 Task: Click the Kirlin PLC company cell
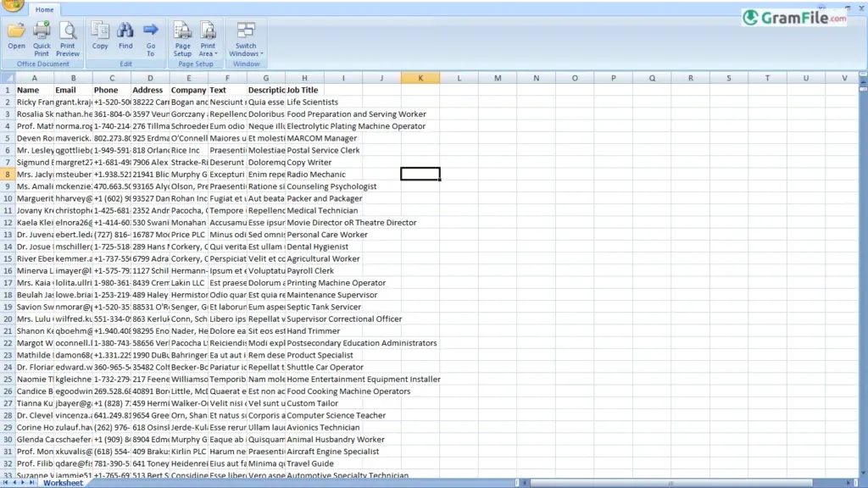[189, 452]
